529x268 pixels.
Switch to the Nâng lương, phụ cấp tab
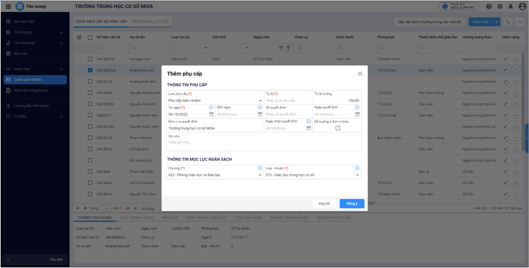click(150, 21)
